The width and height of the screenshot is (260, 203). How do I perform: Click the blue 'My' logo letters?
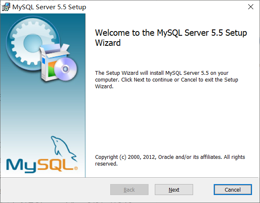(x=21, y=165)
